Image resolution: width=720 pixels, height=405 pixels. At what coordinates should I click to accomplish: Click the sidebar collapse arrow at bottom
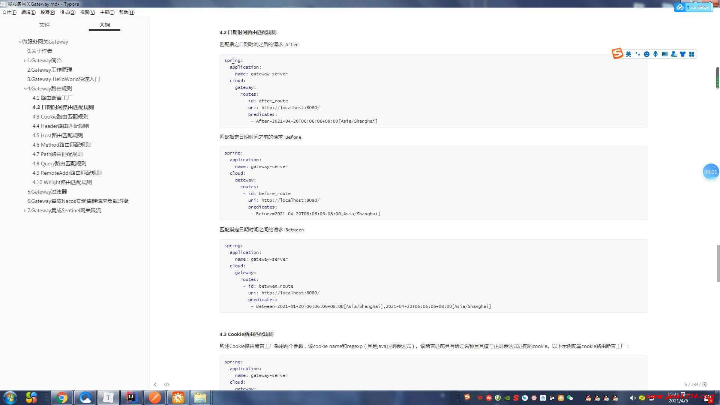point(155,384)
